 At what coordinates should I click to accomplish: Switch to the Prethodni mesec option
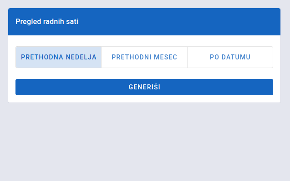(x=144, y=57)
